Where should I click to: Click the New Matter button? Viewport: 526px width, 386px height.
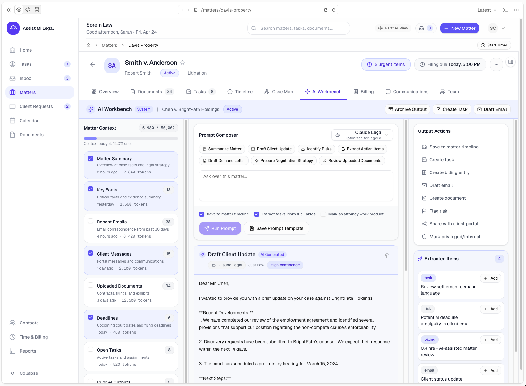click(460, 28)
